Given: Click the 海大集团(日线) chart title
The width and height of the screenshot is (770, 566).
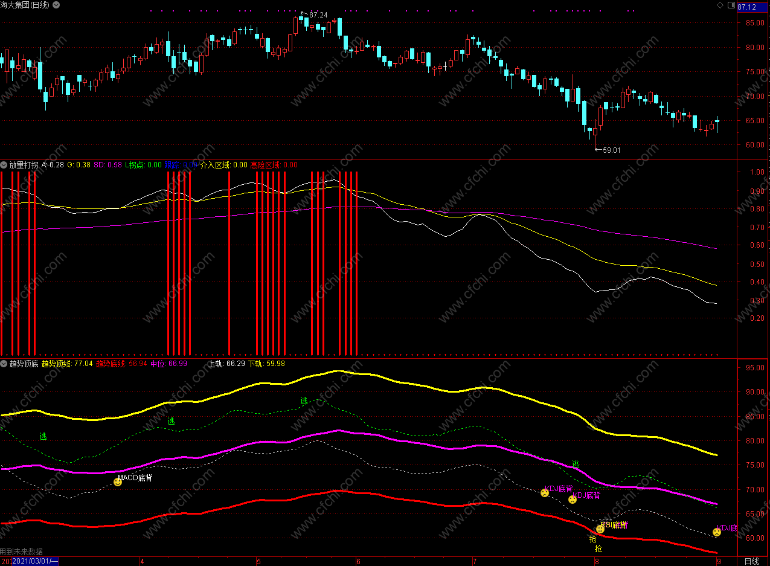Looking at the screenshot, I should tap(26, 5).
